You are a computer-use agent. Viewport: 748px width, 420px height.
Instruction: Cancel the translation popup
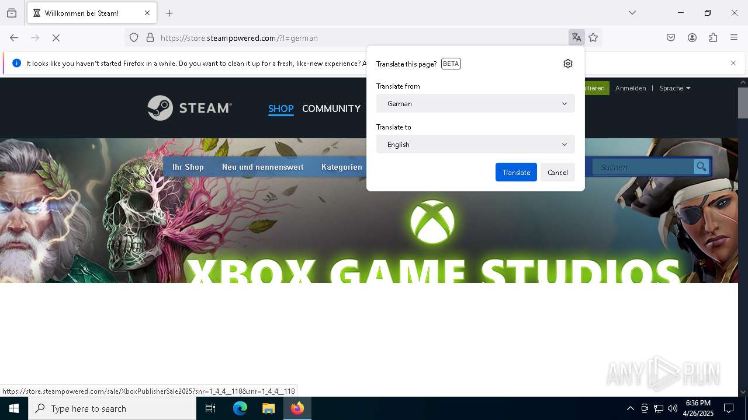[557, 172]
